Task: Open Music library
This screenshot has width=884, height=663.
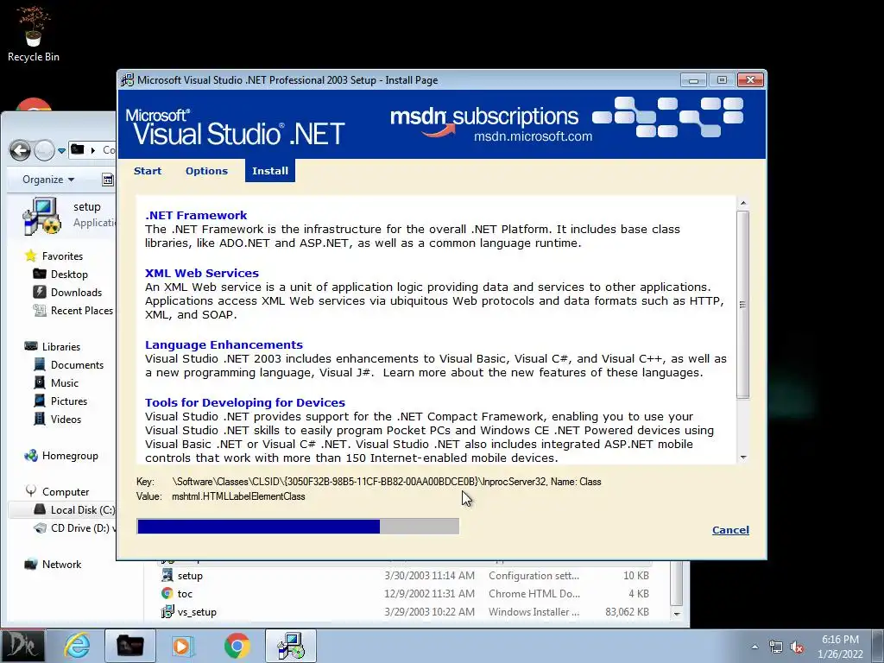Action: (x=64, y=382)
